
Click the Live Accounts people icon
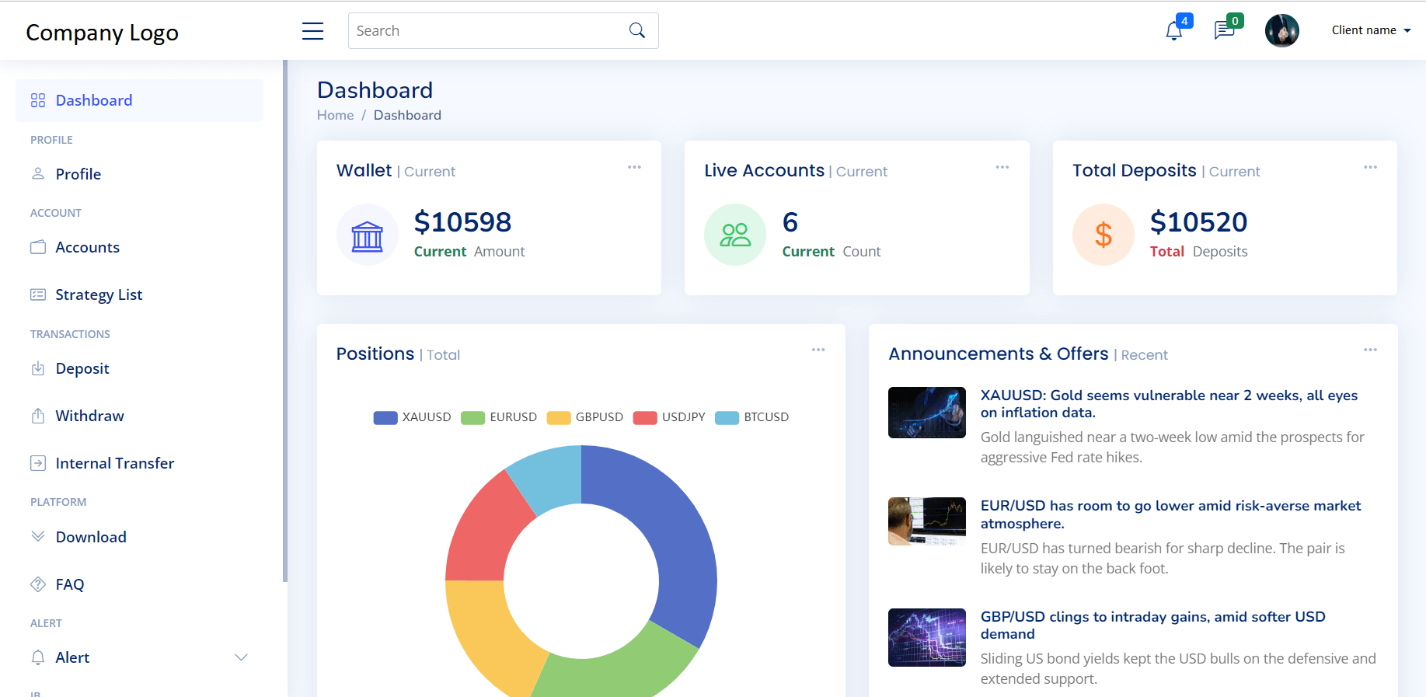click(734, 235)
